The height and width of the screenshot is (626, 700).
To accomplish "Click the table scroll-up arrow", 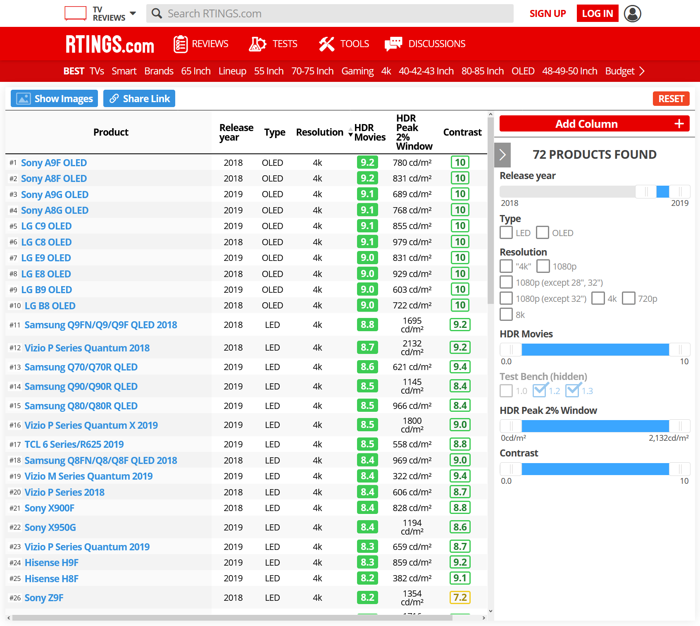I will pyautogui.click(x=490, y=114).
